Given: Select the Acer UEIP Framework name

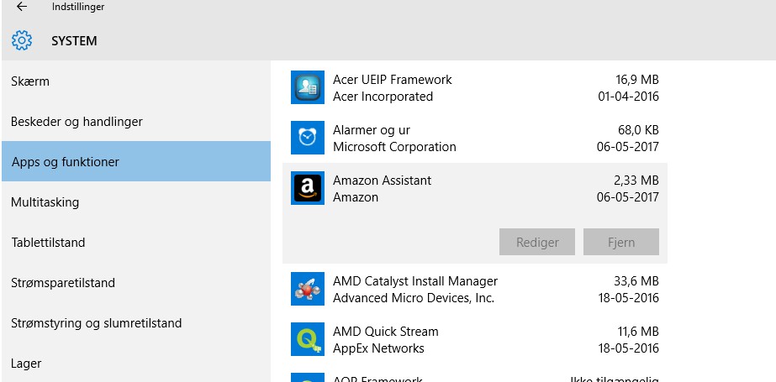Looking at the screenshot, I should click(393, 80).
